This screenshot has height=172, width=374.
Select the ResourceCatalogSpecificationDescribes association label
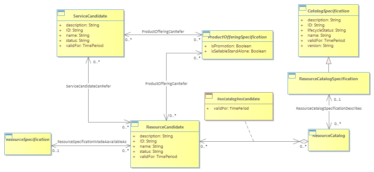point(329,108)
